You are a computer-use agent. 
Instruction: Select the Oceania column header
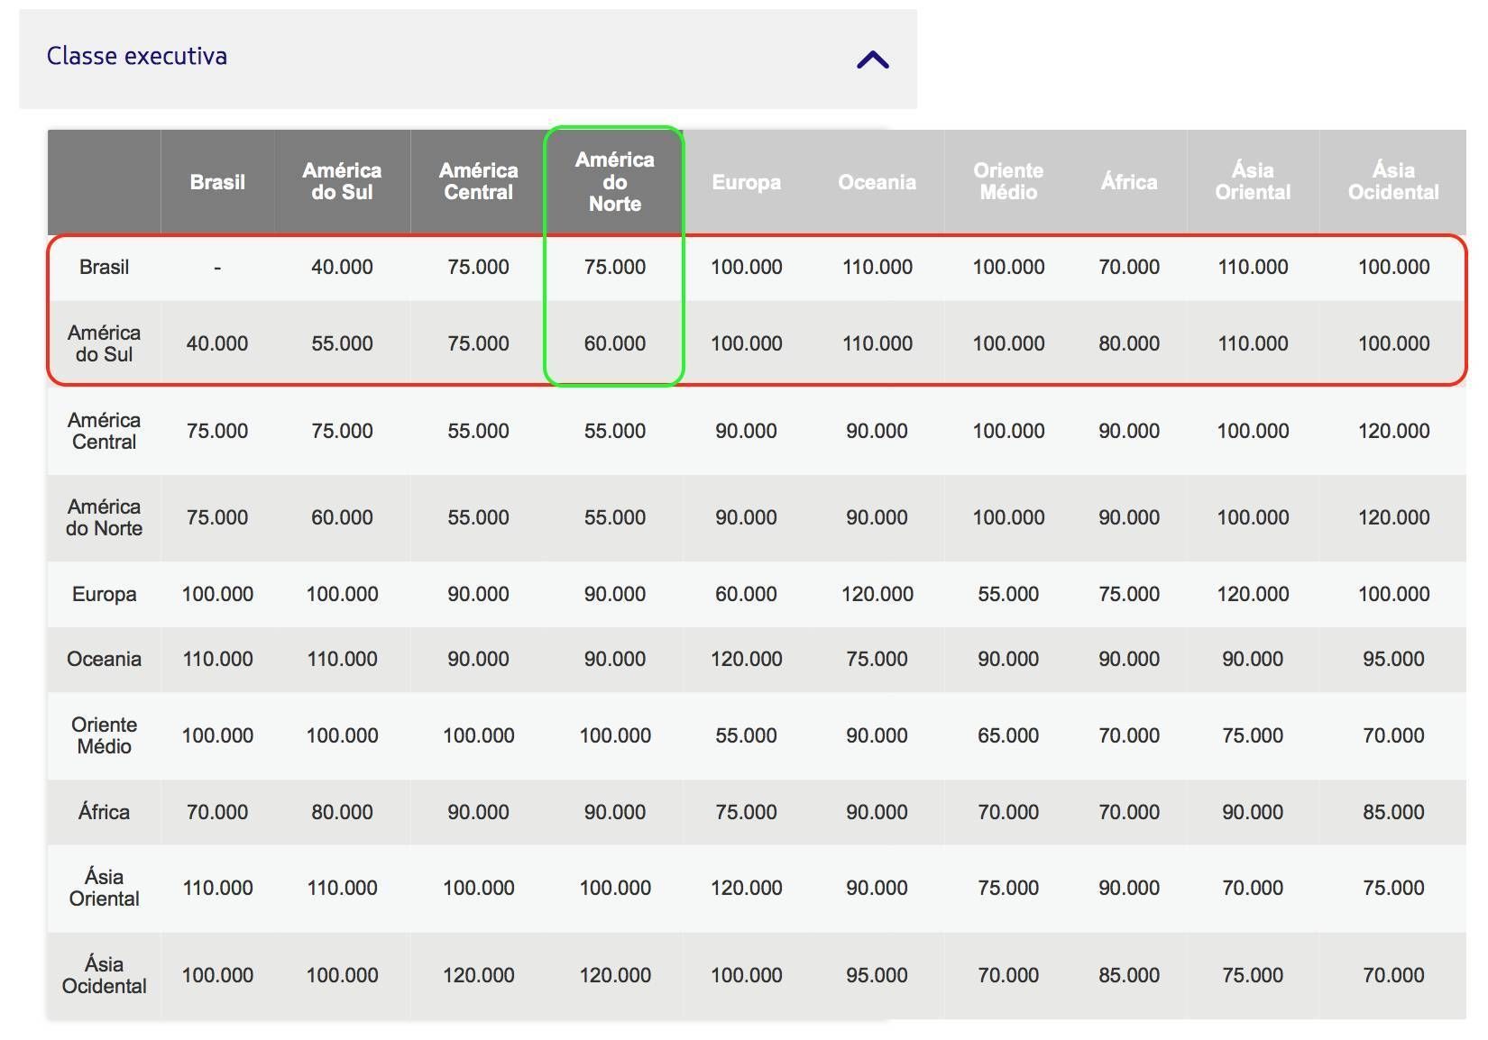pyautogui.click(x=877, y=182)
